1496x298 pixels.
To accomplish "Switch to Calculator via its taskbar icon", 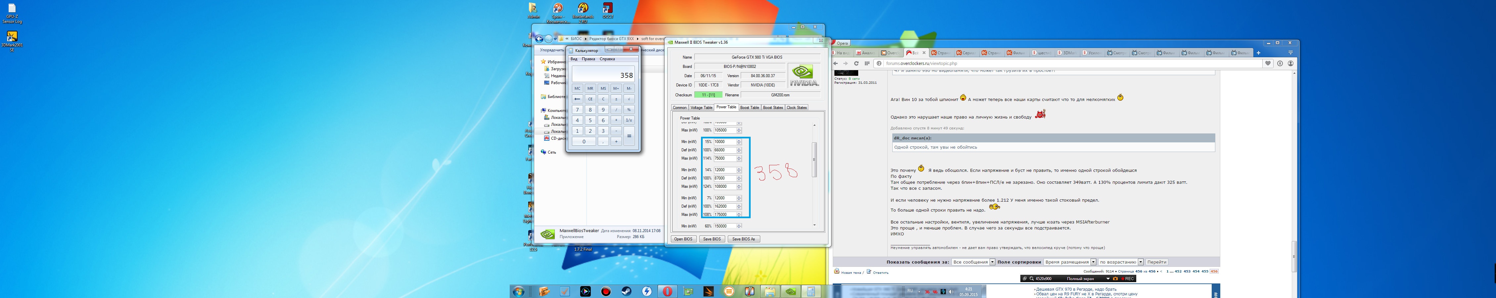I will point(811,291).
